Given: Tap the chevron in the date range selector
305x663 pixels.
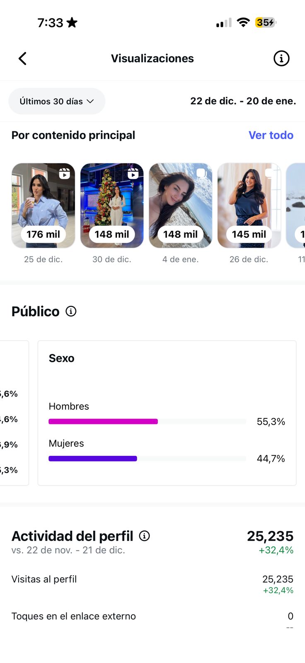Looking at the screenshot, I should (90, 101).
